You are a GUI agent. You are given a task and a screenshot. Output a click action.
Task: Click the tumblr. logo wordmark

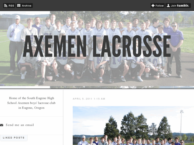click(183, 6)
